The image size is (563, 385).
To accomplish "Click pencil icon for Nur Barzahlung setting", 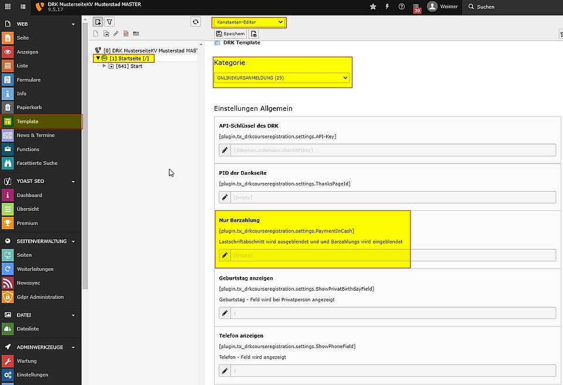I will point(225,255).
